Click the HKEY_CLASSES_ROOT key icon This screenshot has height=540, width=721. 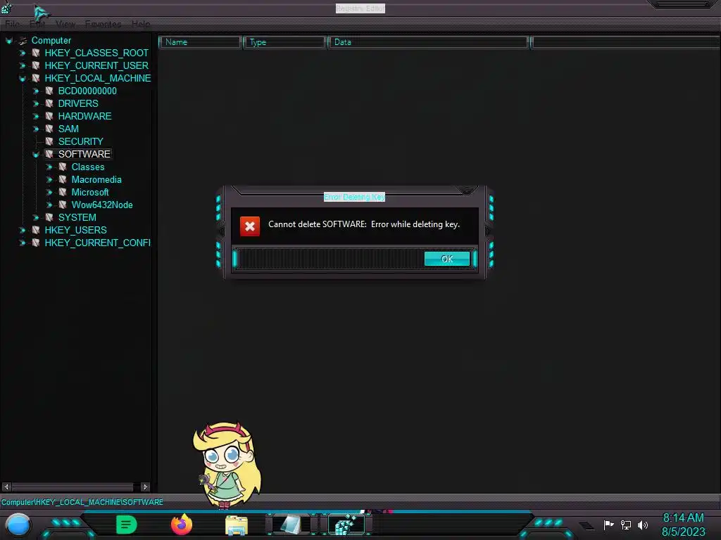(36, 53)
